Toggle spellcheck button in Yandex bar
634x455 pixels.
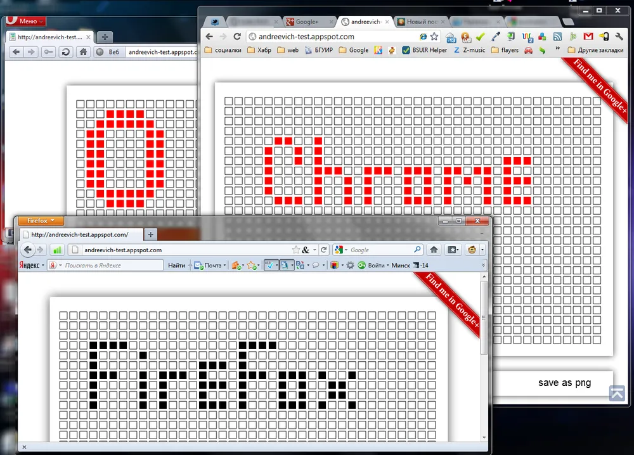(x=271, y=266)
